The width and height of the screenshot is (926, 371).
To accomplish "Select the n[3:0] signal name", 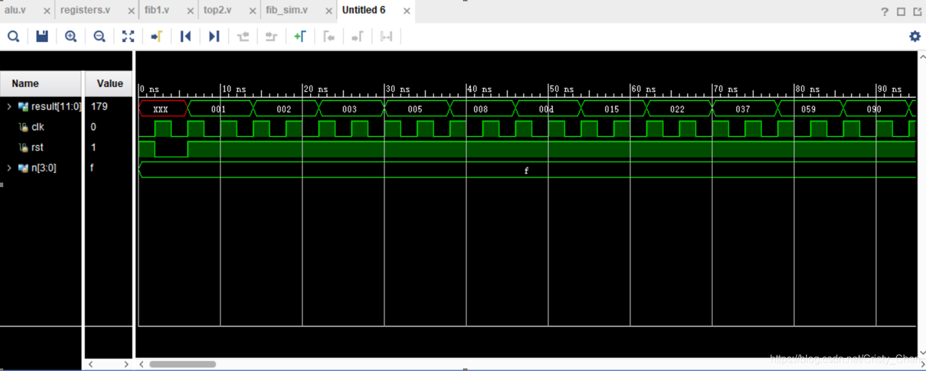I will point(44,168).
